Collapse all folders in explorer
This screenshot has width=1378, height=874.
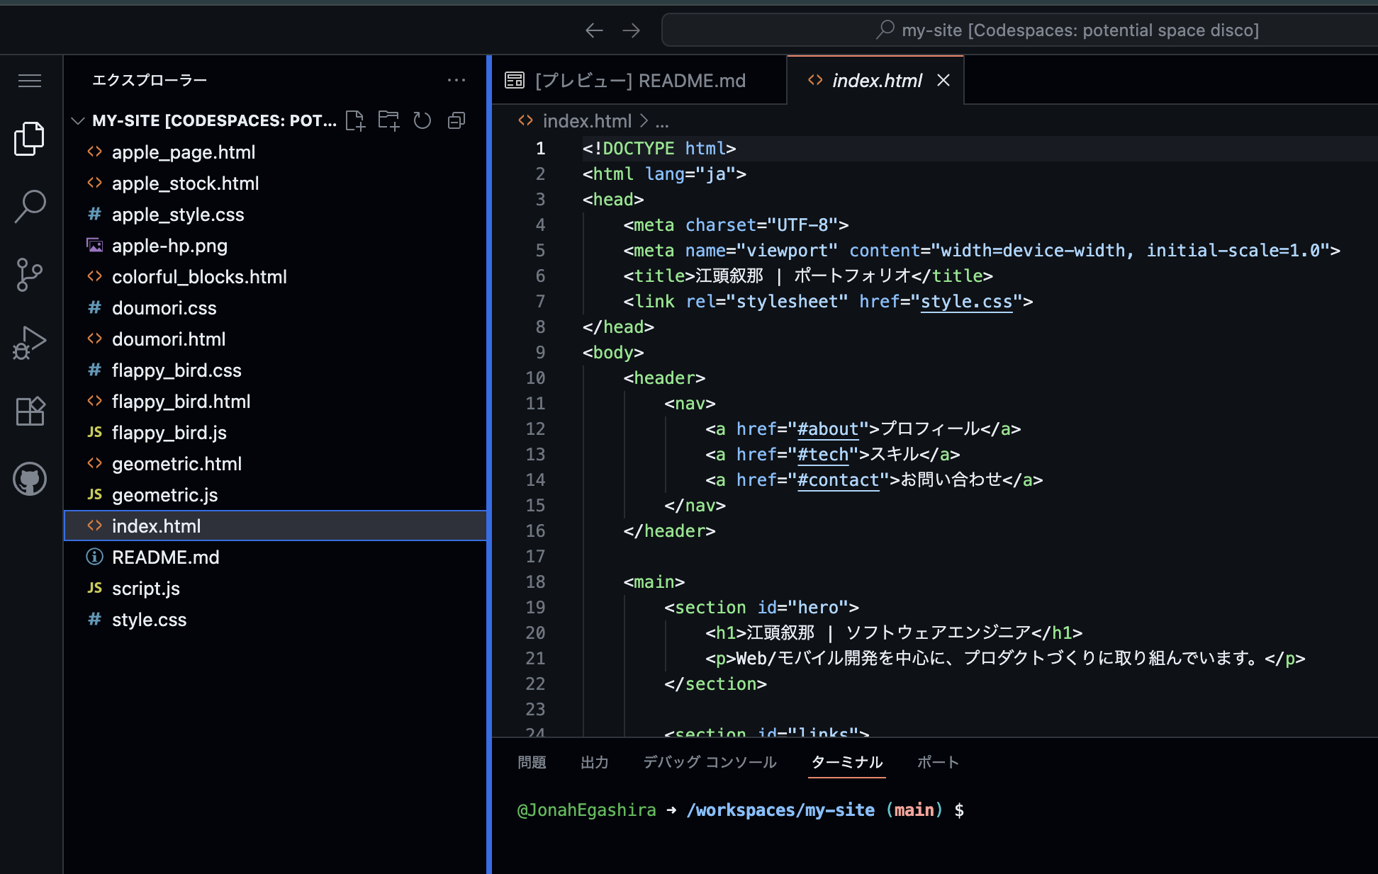click(x=456, y=120)
